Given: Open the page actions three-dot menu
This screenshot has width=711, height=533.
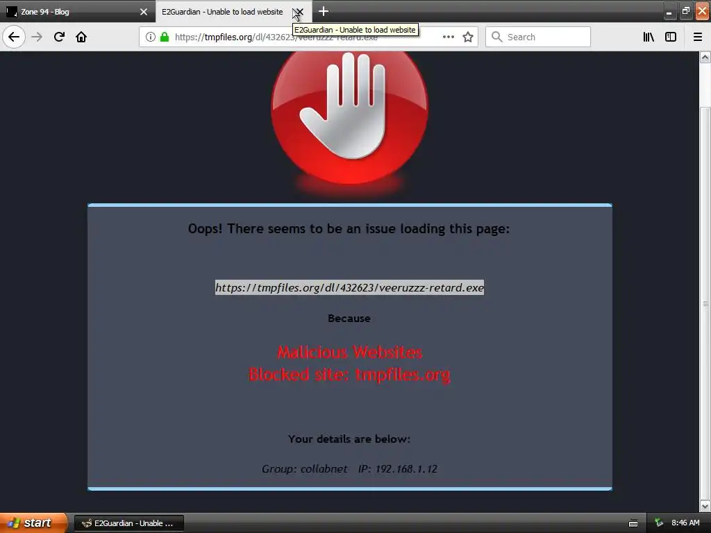Looking at the screenshot, I should coord(449,37).
